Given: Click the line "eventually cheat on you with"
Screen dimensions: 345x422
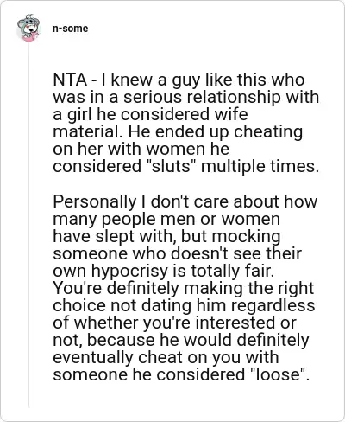Looking at the screenshot, I should click(x=166, y=358).
